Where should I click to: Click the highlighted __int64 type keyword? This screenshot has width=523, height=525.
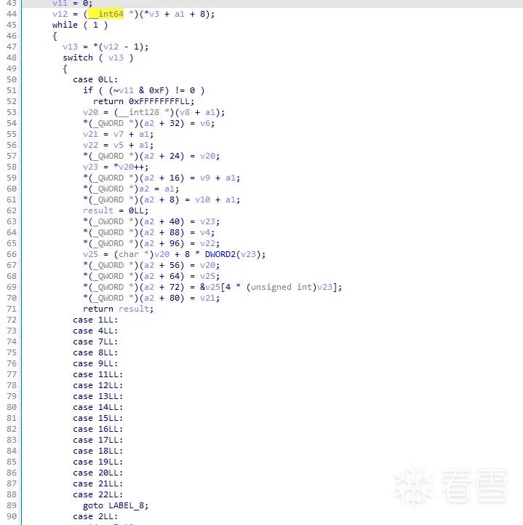coord(106,14)
